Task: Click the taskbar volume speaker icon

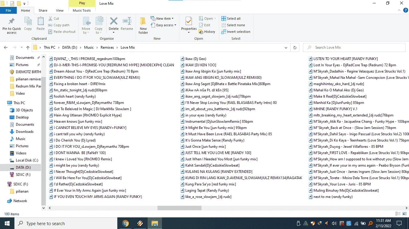Action: [x=334, y=223]
